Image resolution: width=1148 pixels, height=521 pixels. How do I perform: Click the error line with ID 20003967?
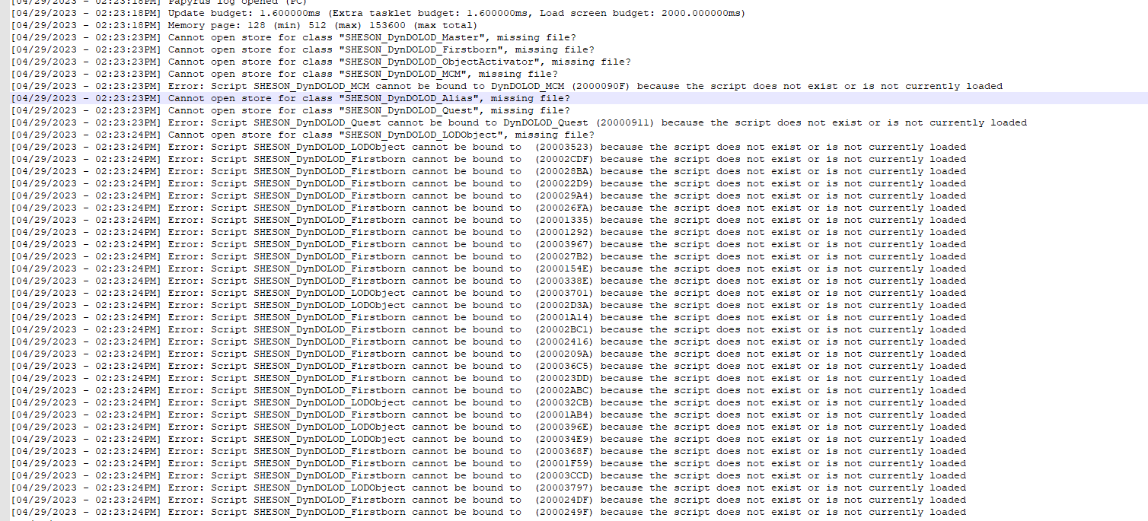pyautogui.click(x=489, y=244)
